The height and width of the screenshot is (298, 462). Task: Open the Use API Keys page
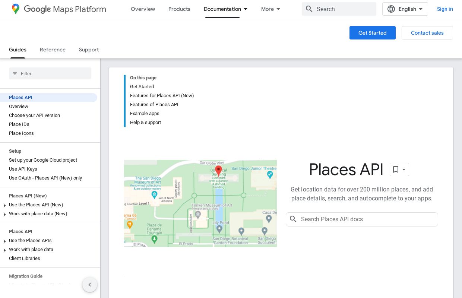coord(23,169)
